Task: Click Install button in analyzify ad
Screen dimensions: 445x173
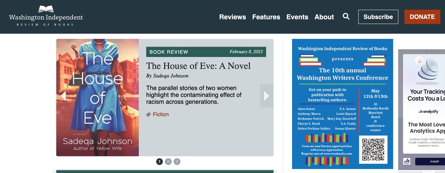Action: [430, 161]
